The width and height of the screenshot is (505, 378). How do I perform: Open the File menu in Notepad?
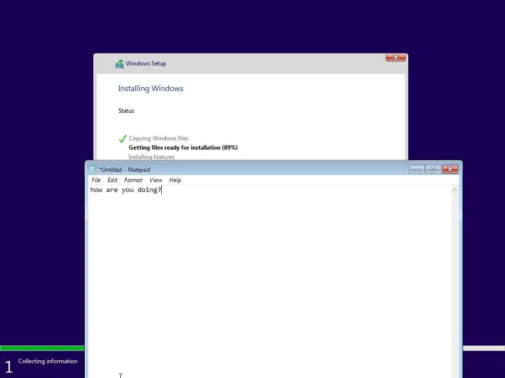point(96,180)
